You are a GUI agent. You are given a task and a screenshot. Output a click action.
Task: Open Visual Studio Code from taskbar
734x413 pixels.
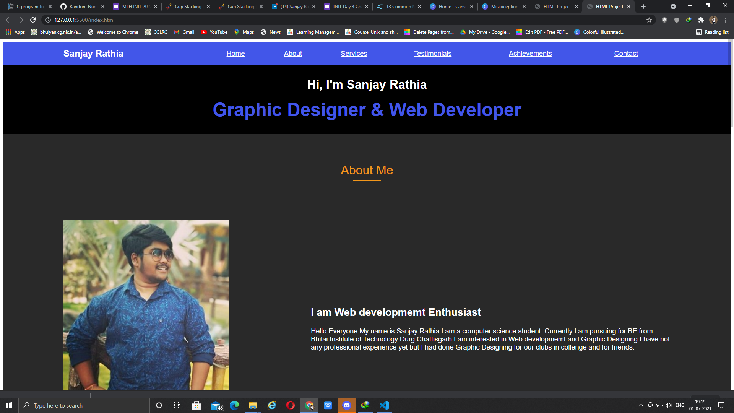[384, 405]
